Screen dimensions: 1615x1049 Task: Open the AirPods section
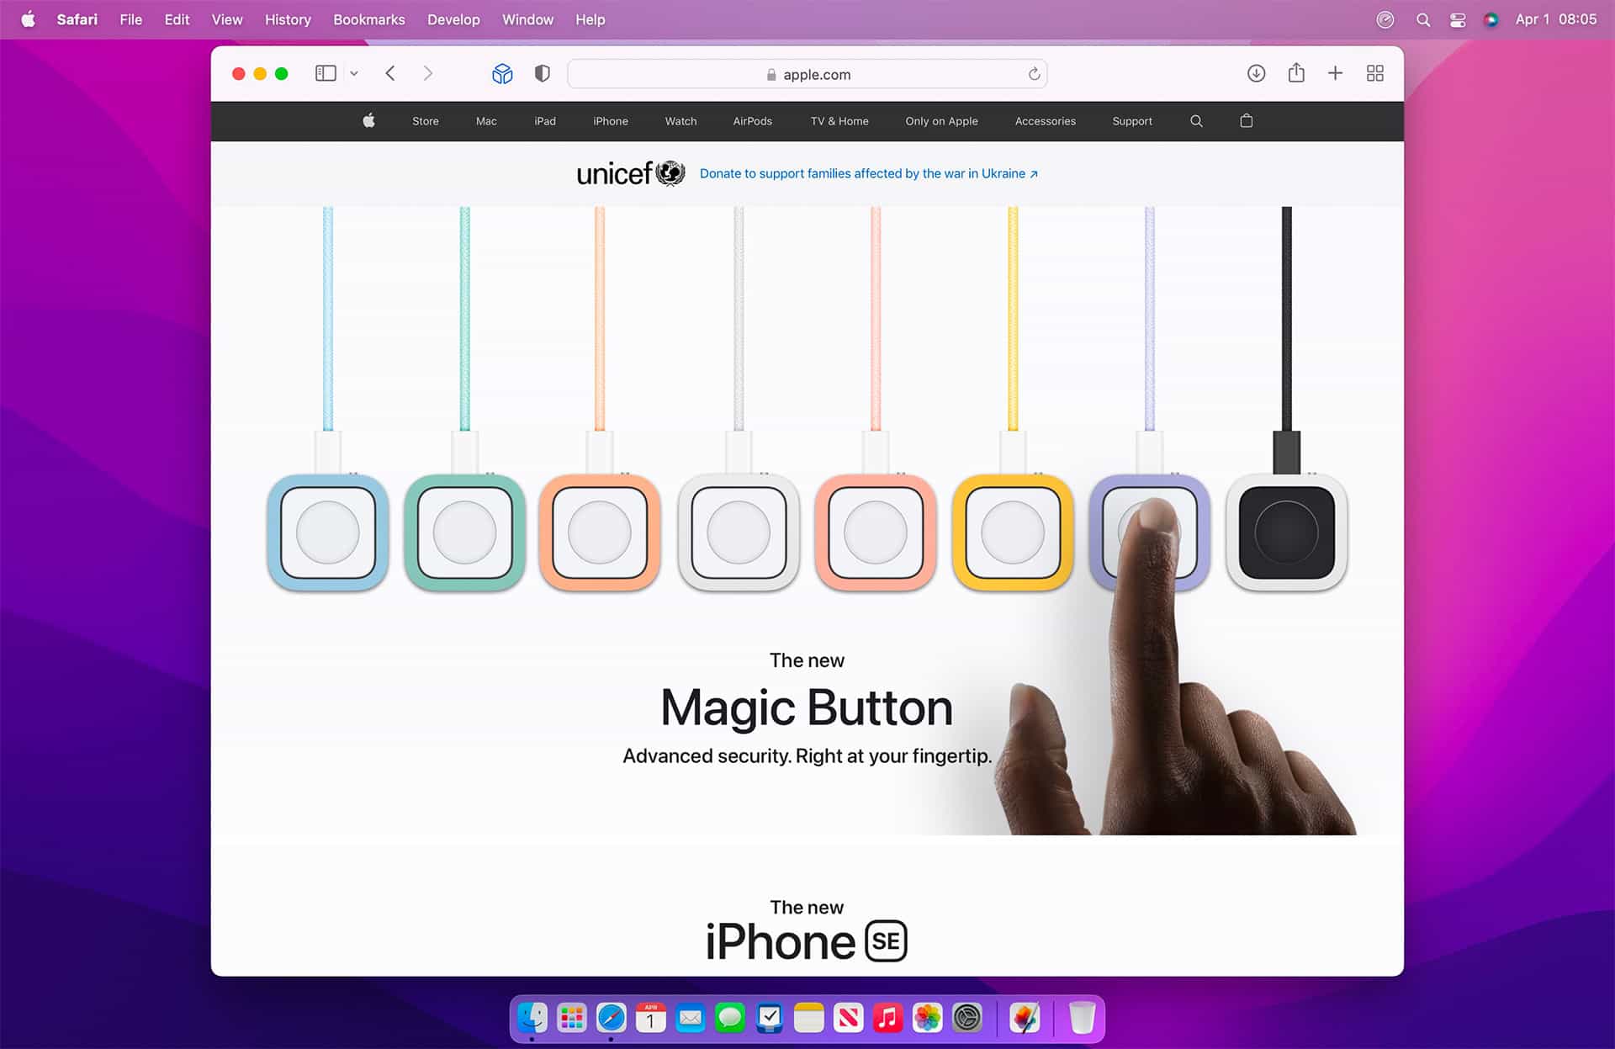[x=753, y=121]
